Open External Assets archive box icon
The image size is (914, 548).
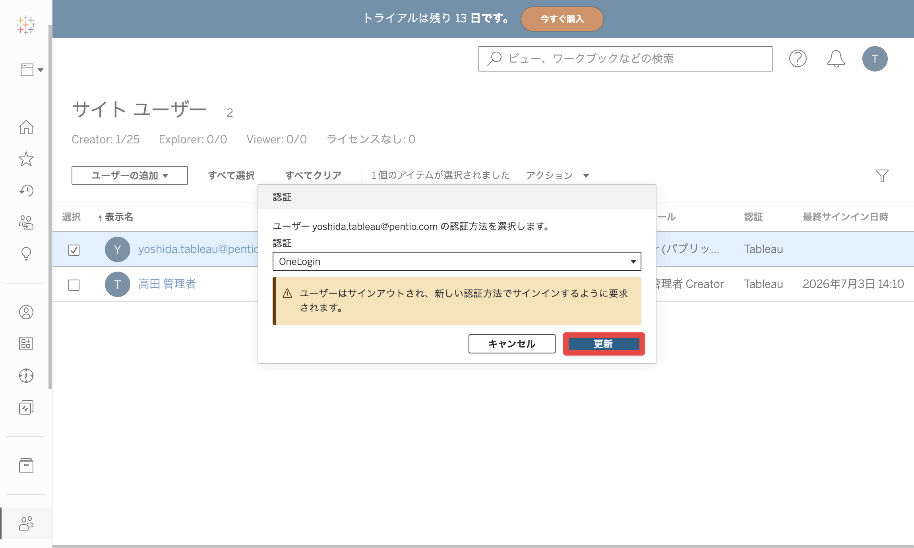(x=26, y=465)
